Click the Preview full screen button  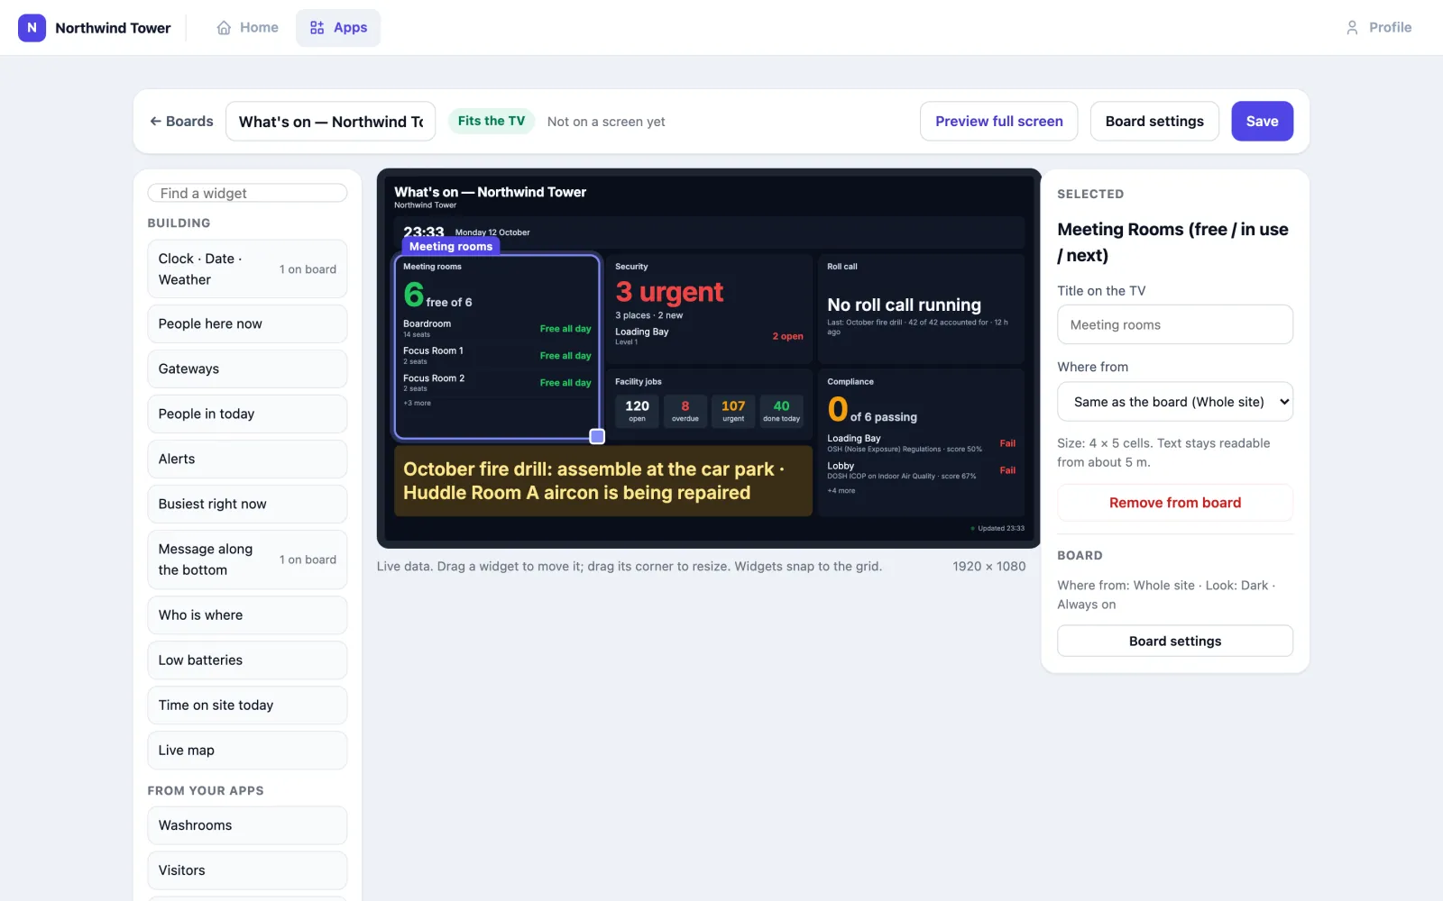(998, 121)
